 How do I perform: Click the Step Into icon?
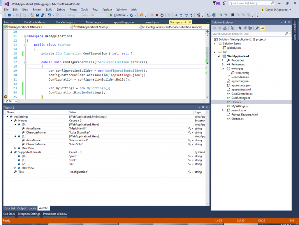coord(181,15)
